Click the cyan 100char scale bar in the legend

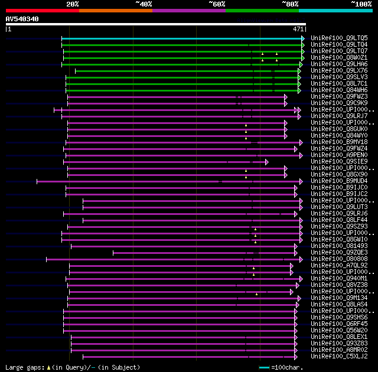[x=264, y=368]
